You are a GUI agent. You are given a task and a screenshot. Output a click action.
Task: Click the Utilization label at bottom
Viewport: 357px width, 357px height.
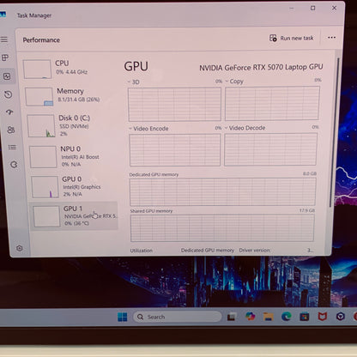click(x=142, y=251)
